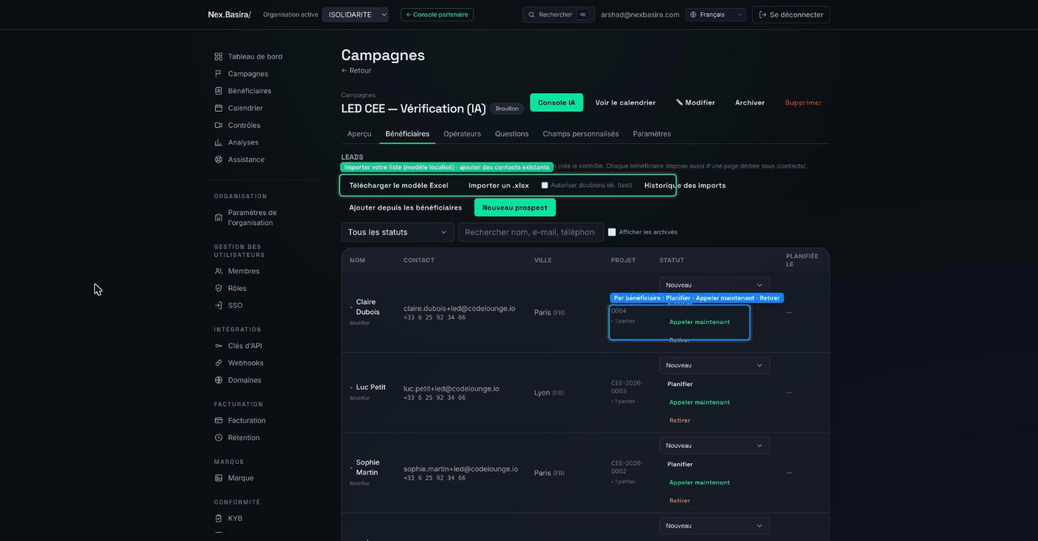The width and height of the screenshot is (1038, 541).
Task: Click Appeler maintenant for Luc Petit
Action: click(x=699, y=402)
